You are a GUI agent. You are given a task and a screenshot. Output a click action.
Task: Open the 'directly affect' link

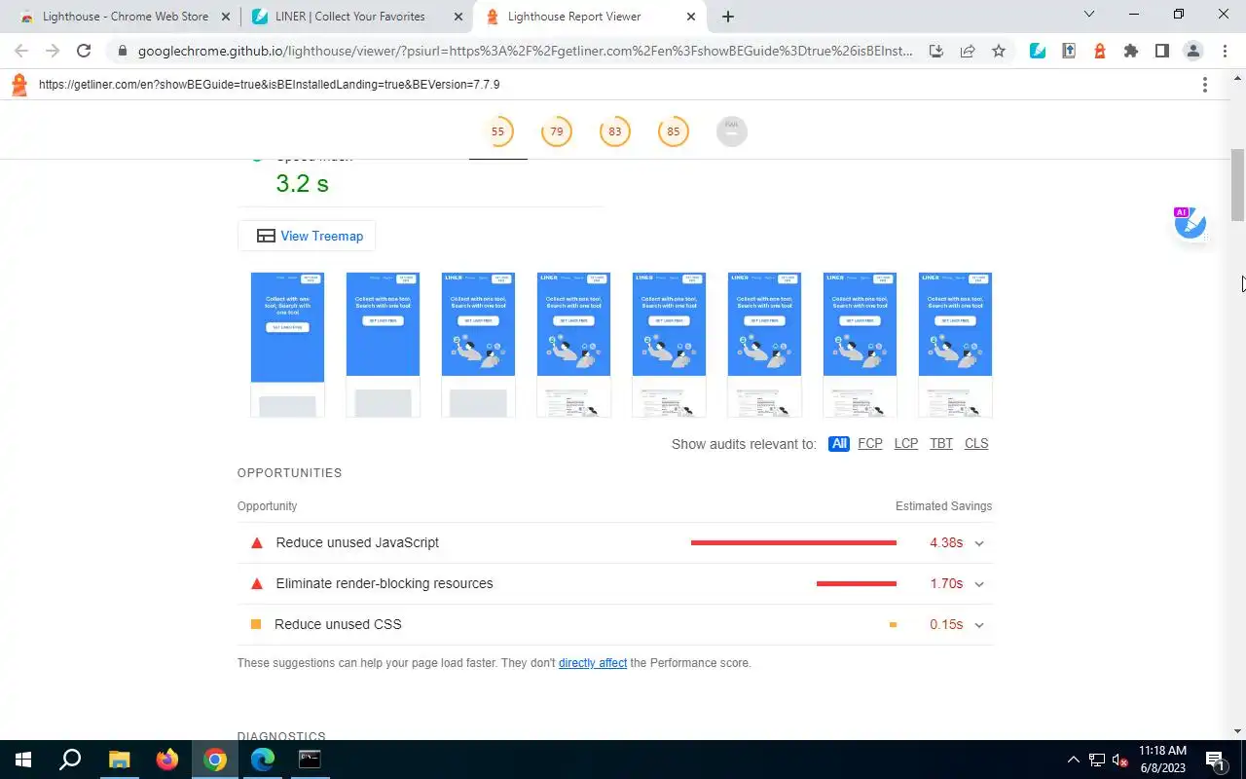(593, 663)
